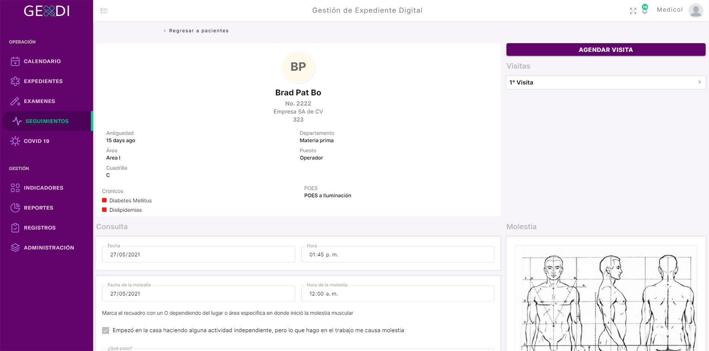Click the Hora field 01:45 p. m.
The width and height of the screenshot is (709, 351).
click(x=398, y=254)
